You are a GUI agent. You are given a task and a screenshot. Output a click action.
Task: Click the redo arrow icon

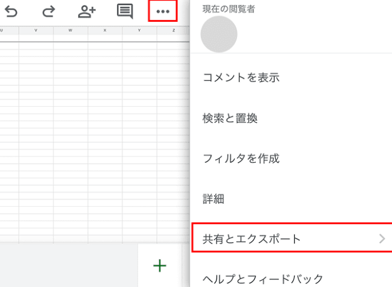[49, 11]
